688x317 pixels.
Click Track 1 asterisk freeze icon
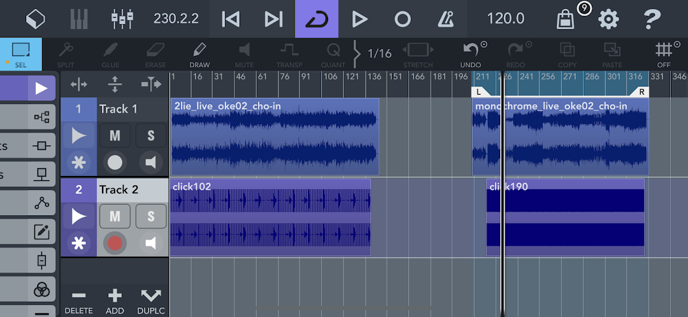pos(78,163)
